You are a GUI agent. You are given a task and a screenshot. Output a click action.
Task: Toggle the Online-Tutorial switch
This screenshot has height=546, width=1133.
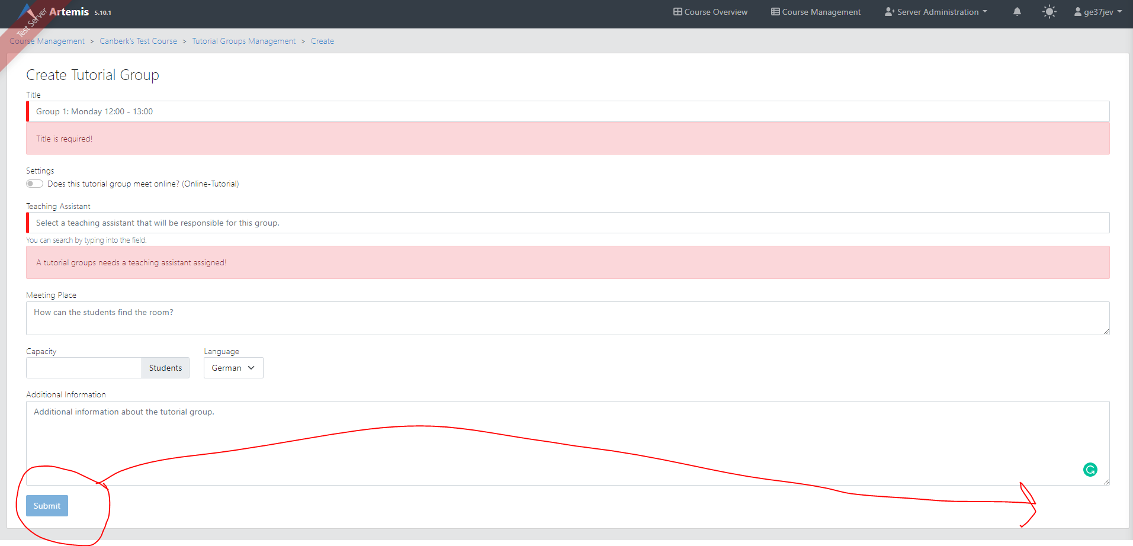34,184
